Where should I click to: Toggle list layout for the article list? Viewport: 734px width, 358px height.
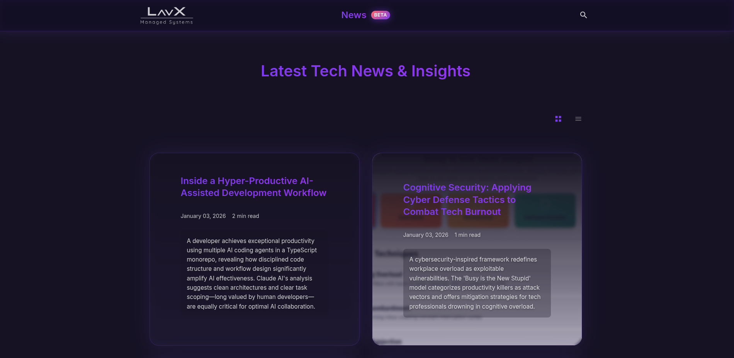(x=578, y=119)
